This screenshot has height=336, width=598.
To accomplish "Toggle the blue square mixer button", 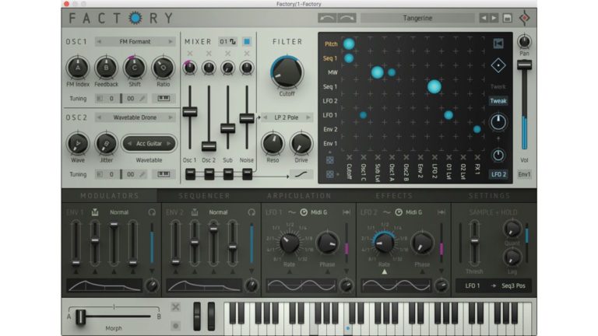I will tap(247, 41).
